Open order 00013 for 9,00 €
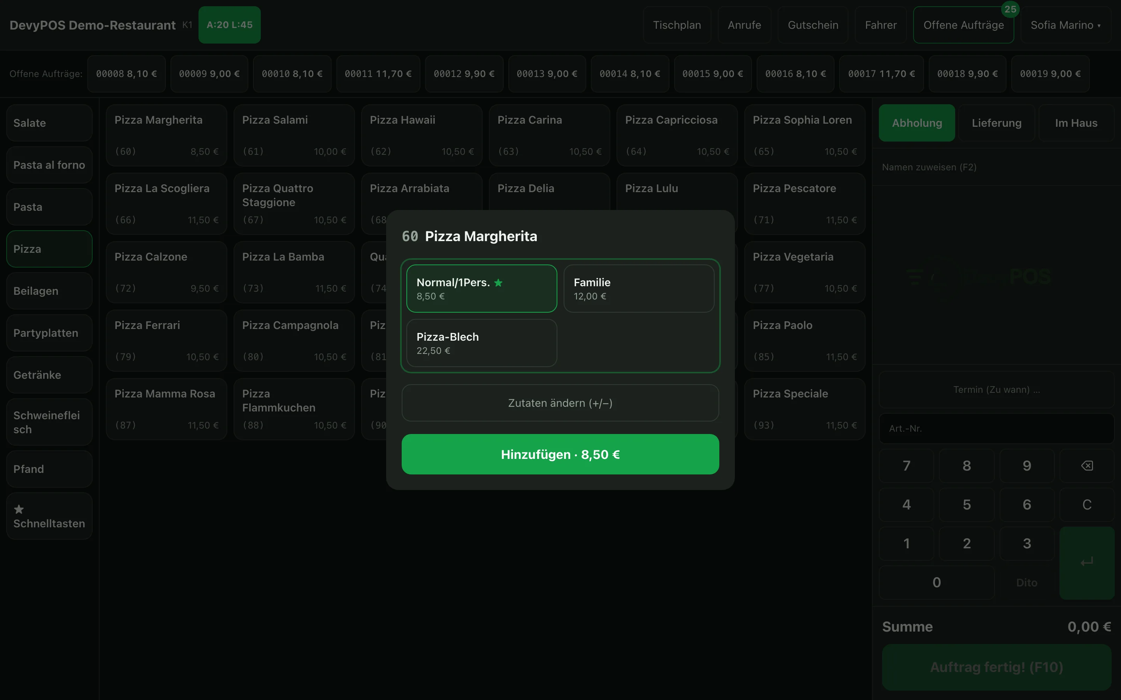 (546, 74)
